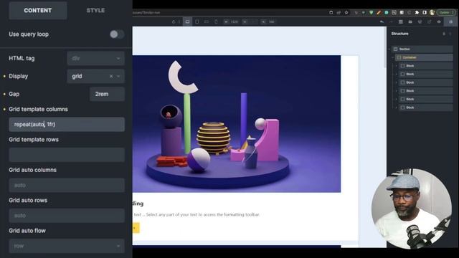Click the save icon at toolbar right end
The height and width of the screenshot is (258, 459).
451,21
